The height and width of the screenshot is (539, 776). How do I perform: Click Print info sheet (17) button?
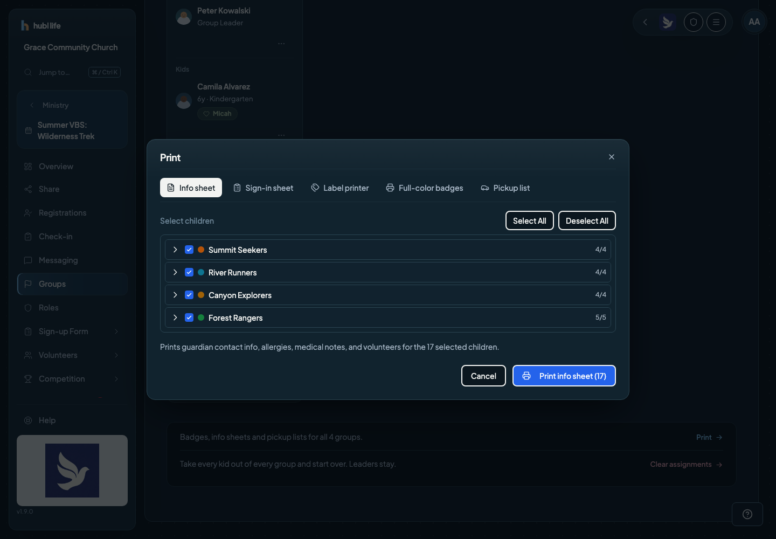pyautogui.click(x=564, y=376)
